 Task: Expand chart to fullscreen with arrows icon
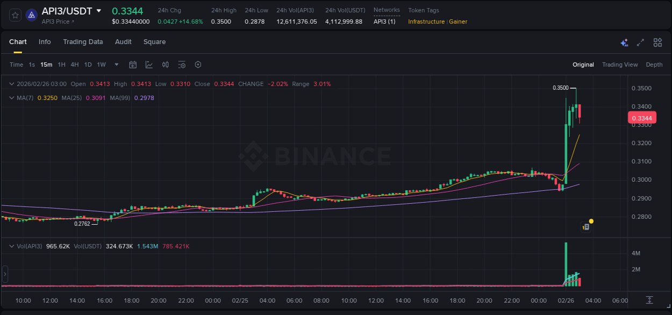(640, 42)
